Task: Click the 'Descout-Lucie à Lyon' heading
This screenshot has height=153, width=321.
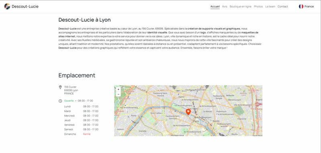Action: tap(85, 20)
